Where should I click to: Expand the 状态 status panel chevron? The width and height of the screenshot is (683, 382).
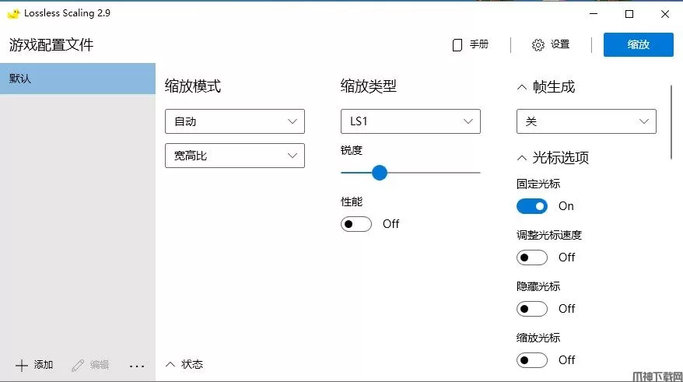[x=170, y=364]
